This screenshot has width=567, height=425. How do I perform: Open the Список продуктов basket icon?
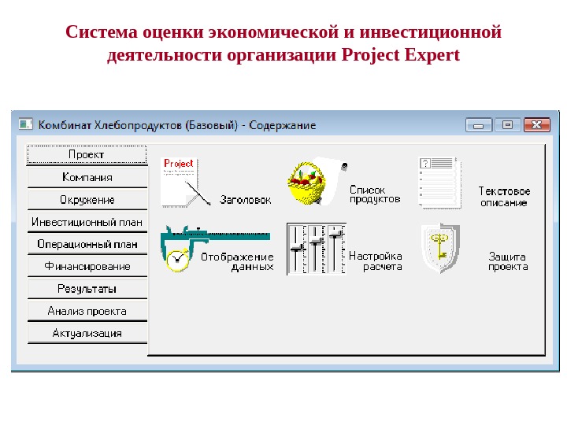pos(317,182)
